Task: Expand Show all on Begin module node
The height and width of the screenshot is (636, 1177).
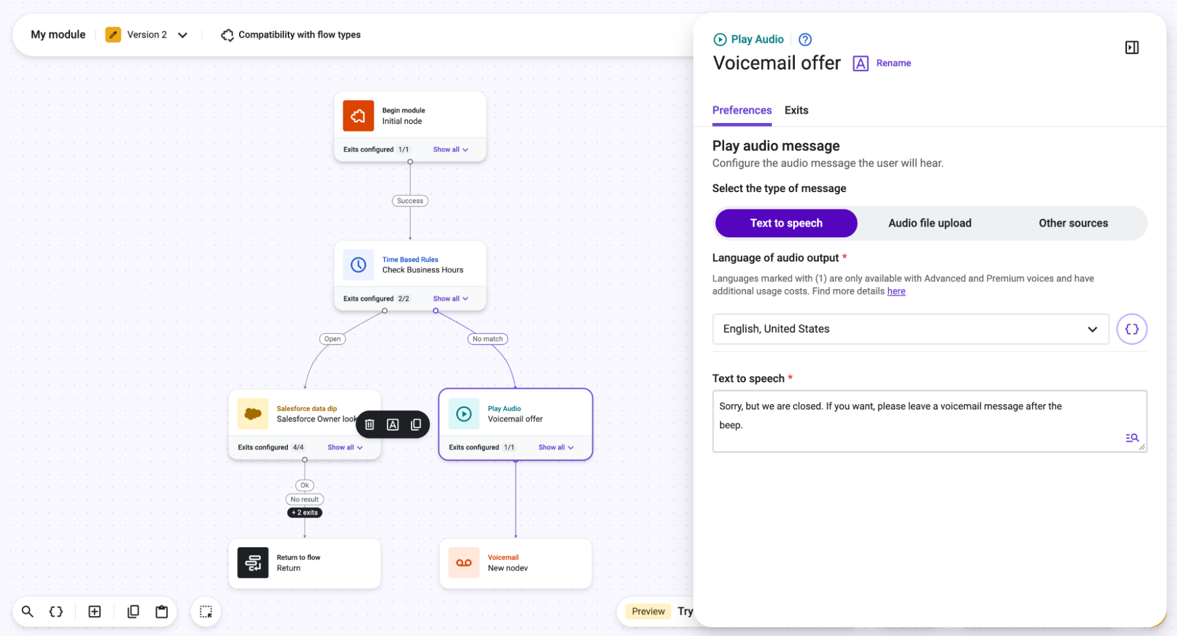Action: [450, 150]
